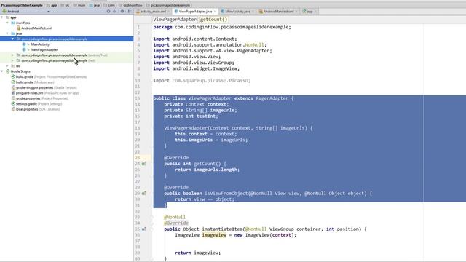Click the highlighted imageView variable on line 36
The width and height of the screenshot is (466, 262).
point(214,235)
